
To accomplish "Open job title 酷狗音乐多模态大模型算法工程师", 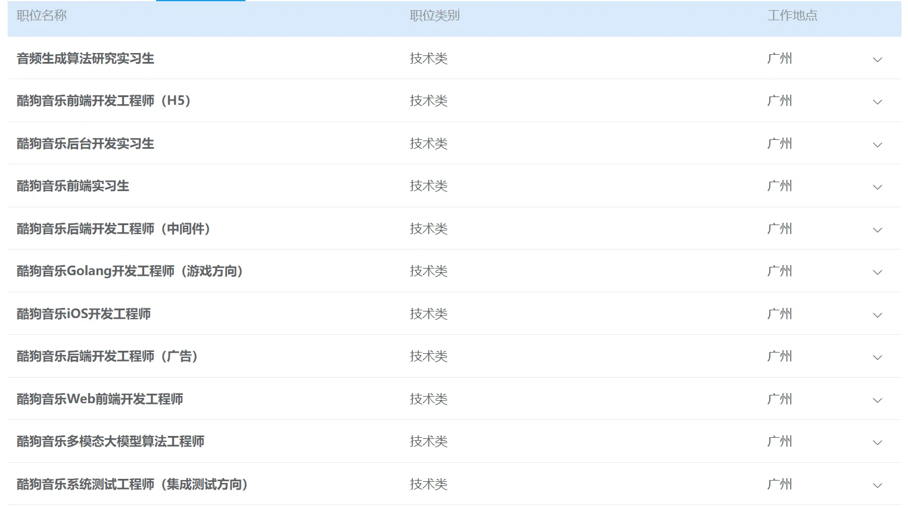I will [110, 441].
